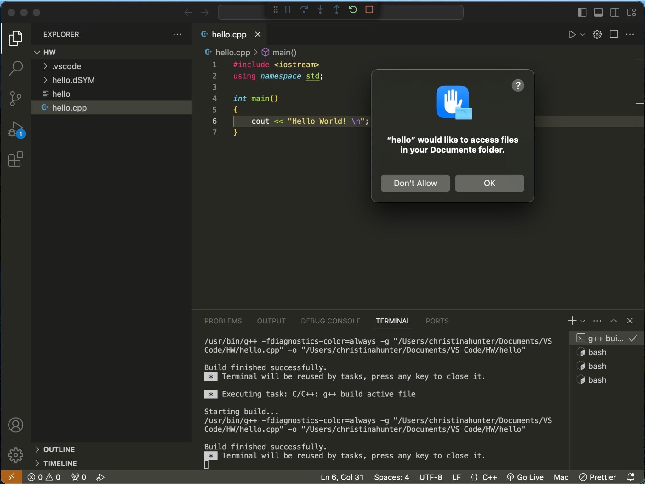Switch to the DEBUG CONSOLE tab
Image resolution: width=645 pixels, height=484 pixels.
click(x=330, y=321)
